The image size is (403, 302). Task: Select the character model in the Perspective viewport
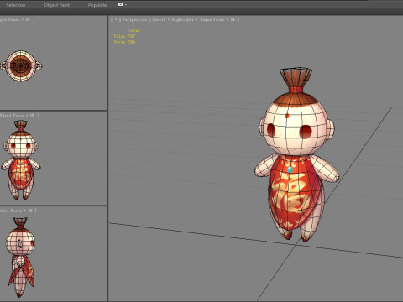(x=296, y=154)
